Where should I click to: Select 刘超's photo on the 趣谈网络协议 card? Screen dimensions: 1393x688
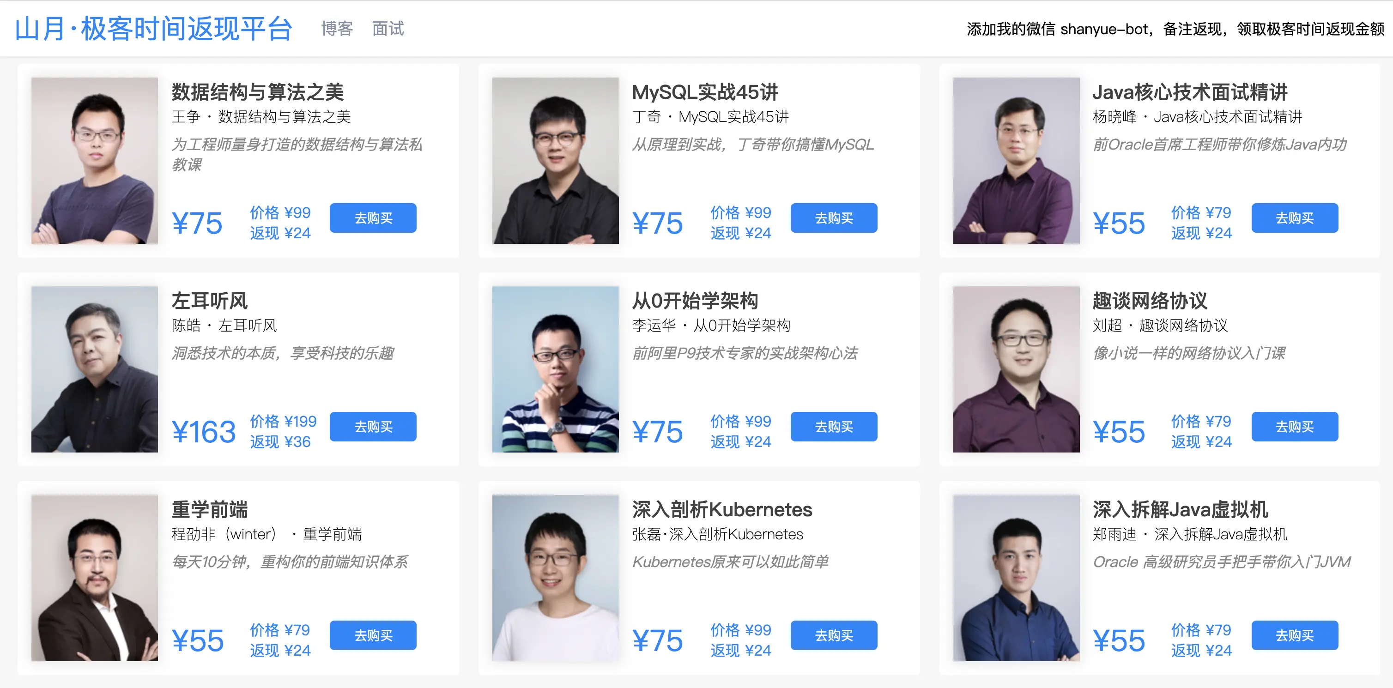tap(1016, 369)
